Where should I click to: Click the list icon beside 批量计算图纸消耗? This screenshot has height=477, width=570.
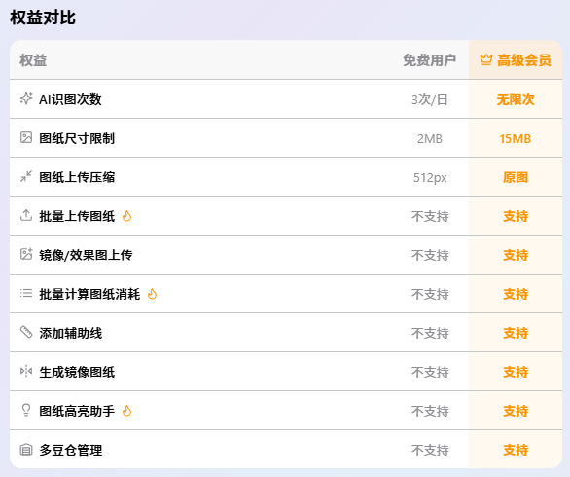coord(26,293)
